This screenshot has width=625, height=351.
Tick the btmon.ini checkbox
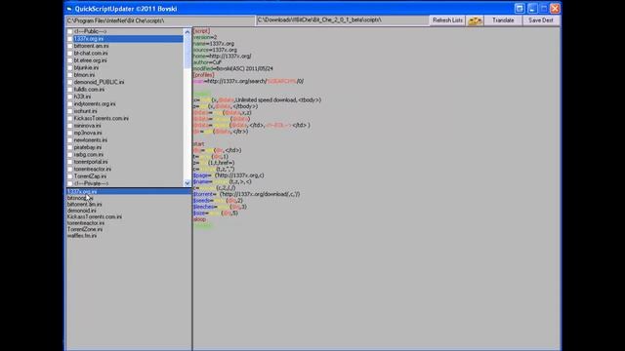click(x=69, y=75)
